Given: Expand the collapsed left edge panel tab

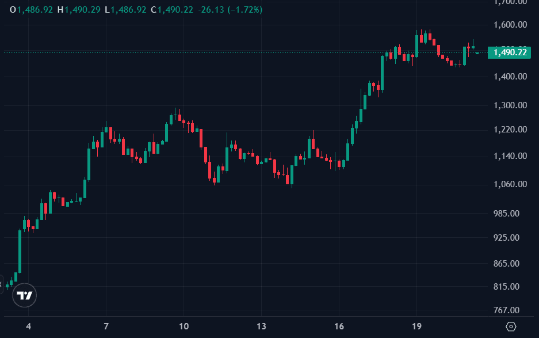Looking at the screenshot, I should (1, 284).
